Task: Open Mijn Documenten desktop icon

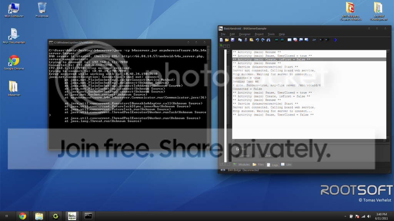Action: (14, 36)
